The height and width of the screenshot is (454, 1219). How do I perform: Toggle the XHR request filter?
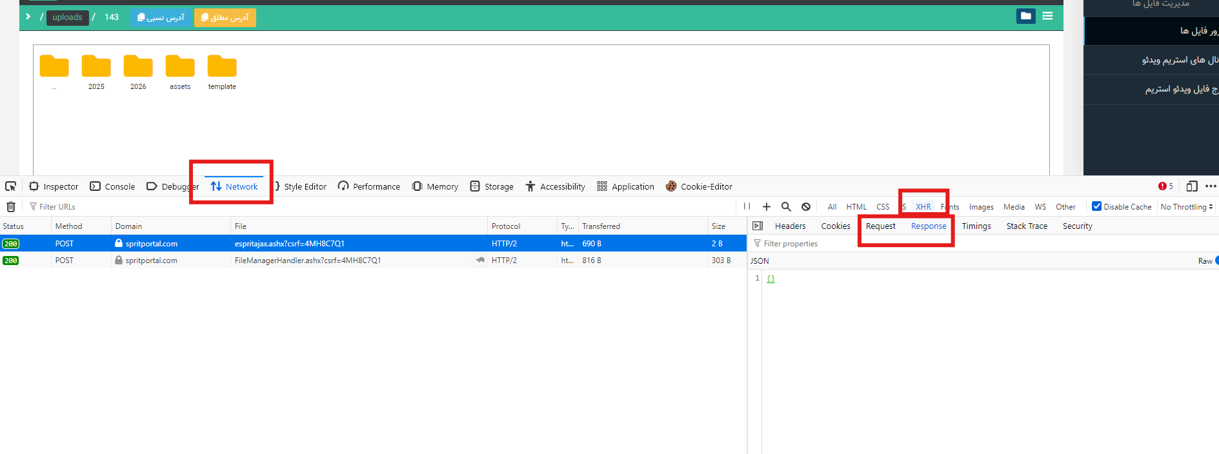(923, 207)
